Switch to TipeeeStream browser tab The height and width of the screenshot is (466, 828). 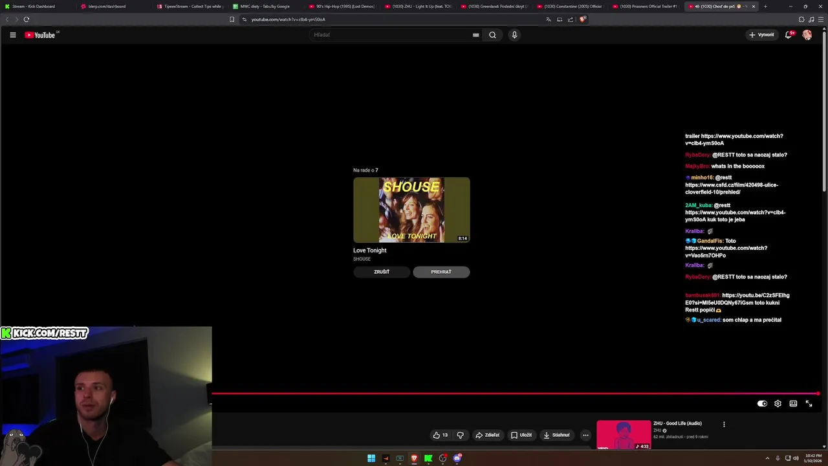(x=191, y=6)
